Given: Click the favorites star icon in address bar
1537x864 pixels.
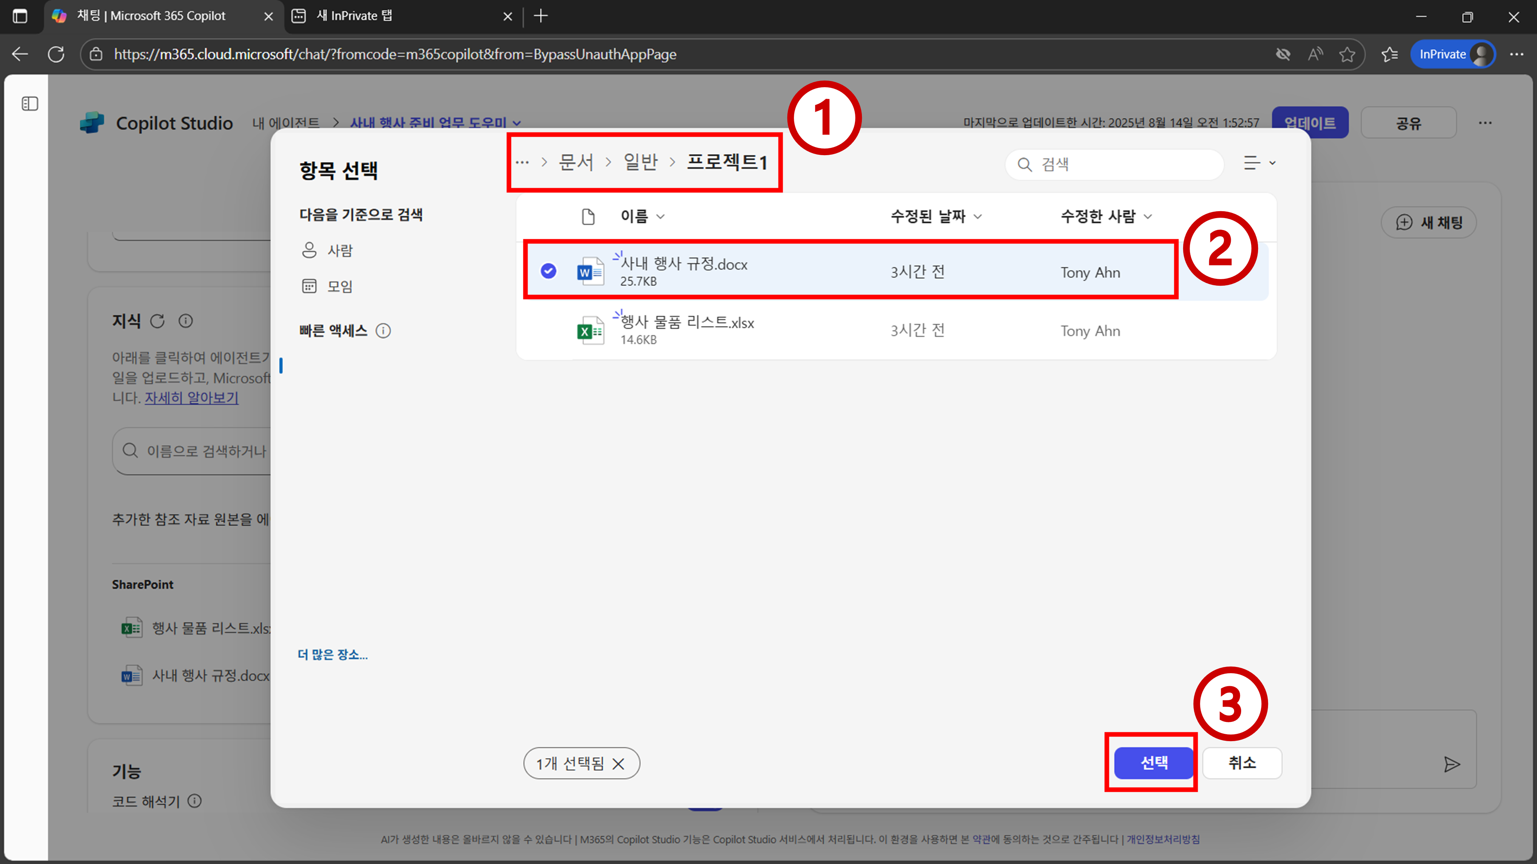Looking at the screenshot, I should pyautogui.click(x=1347, y=54).
